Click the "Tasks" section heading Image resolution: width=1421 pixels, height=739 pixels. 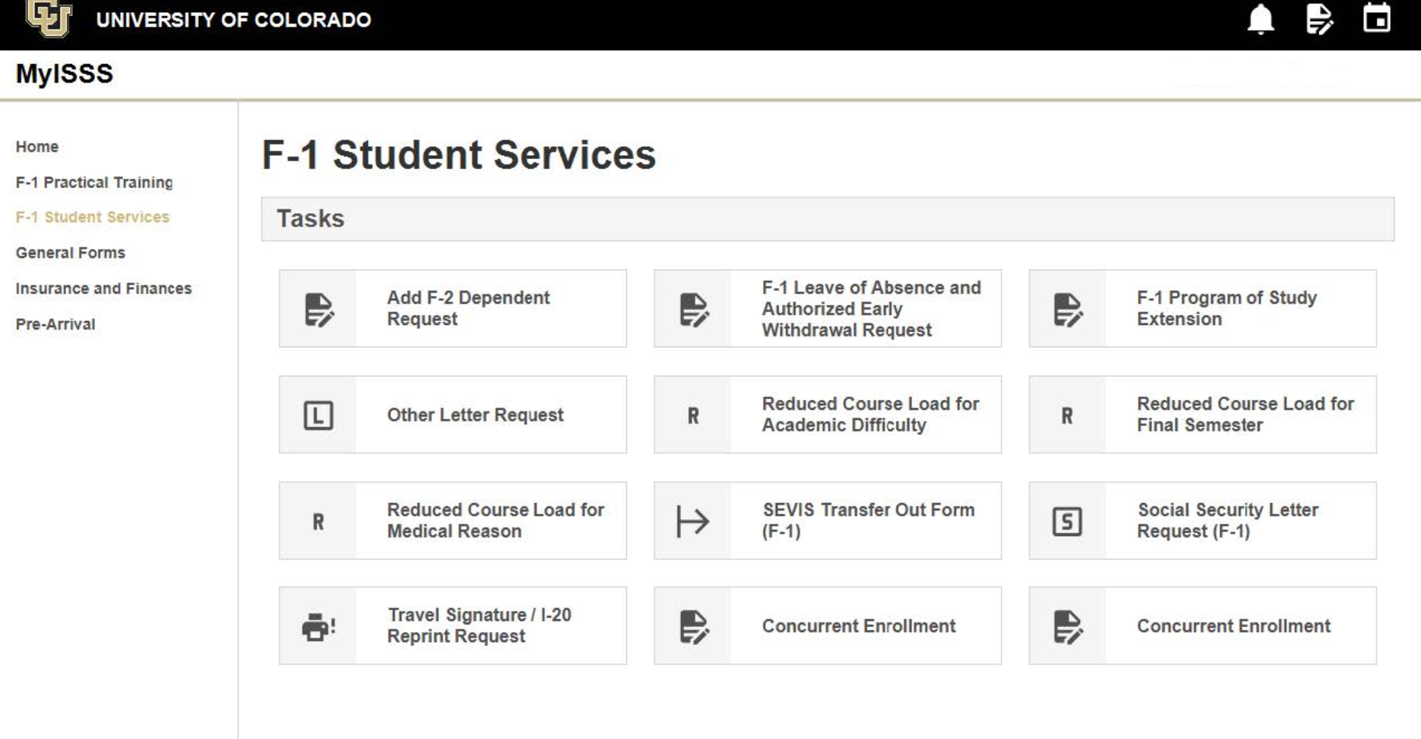(x=311, y=218)
